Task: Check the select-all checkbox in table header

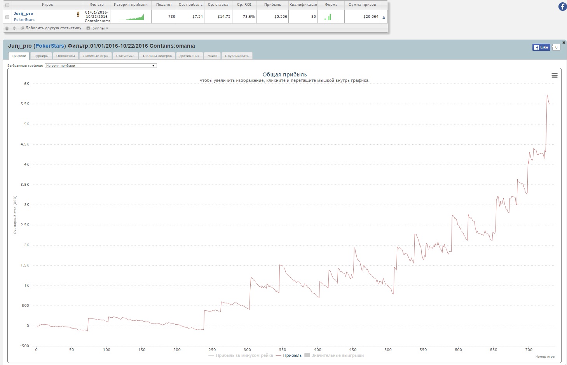Action: [x=7, y=5]
